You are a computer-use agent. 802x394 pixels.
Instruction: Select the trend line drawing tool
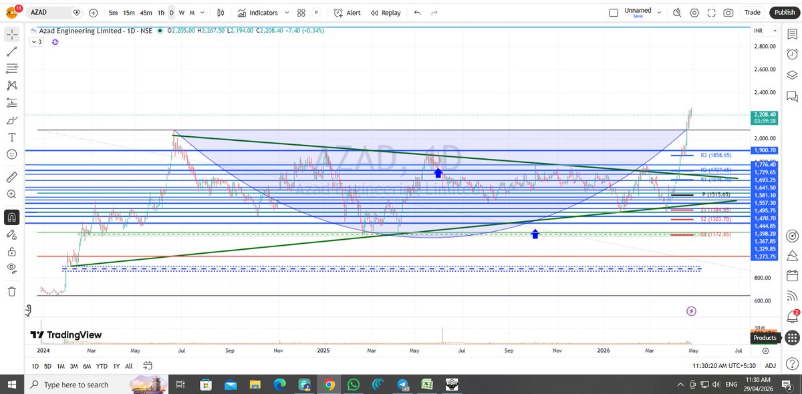coord(11,51)
